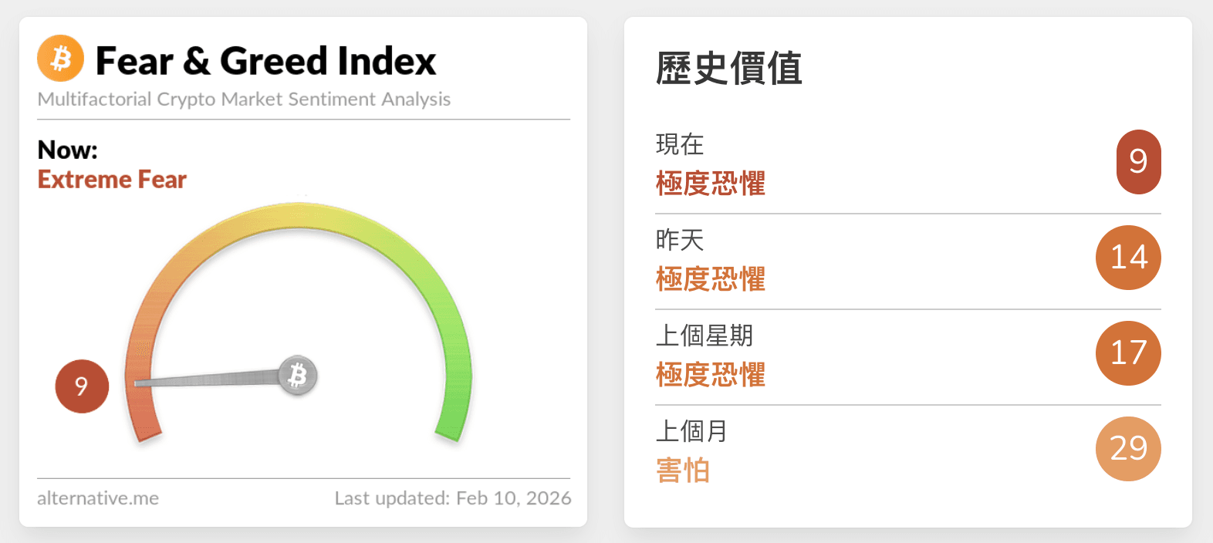1213x543 pixels.
Task: Click the Last updated Feb 10, 2026 text
Action: [453, 498]
